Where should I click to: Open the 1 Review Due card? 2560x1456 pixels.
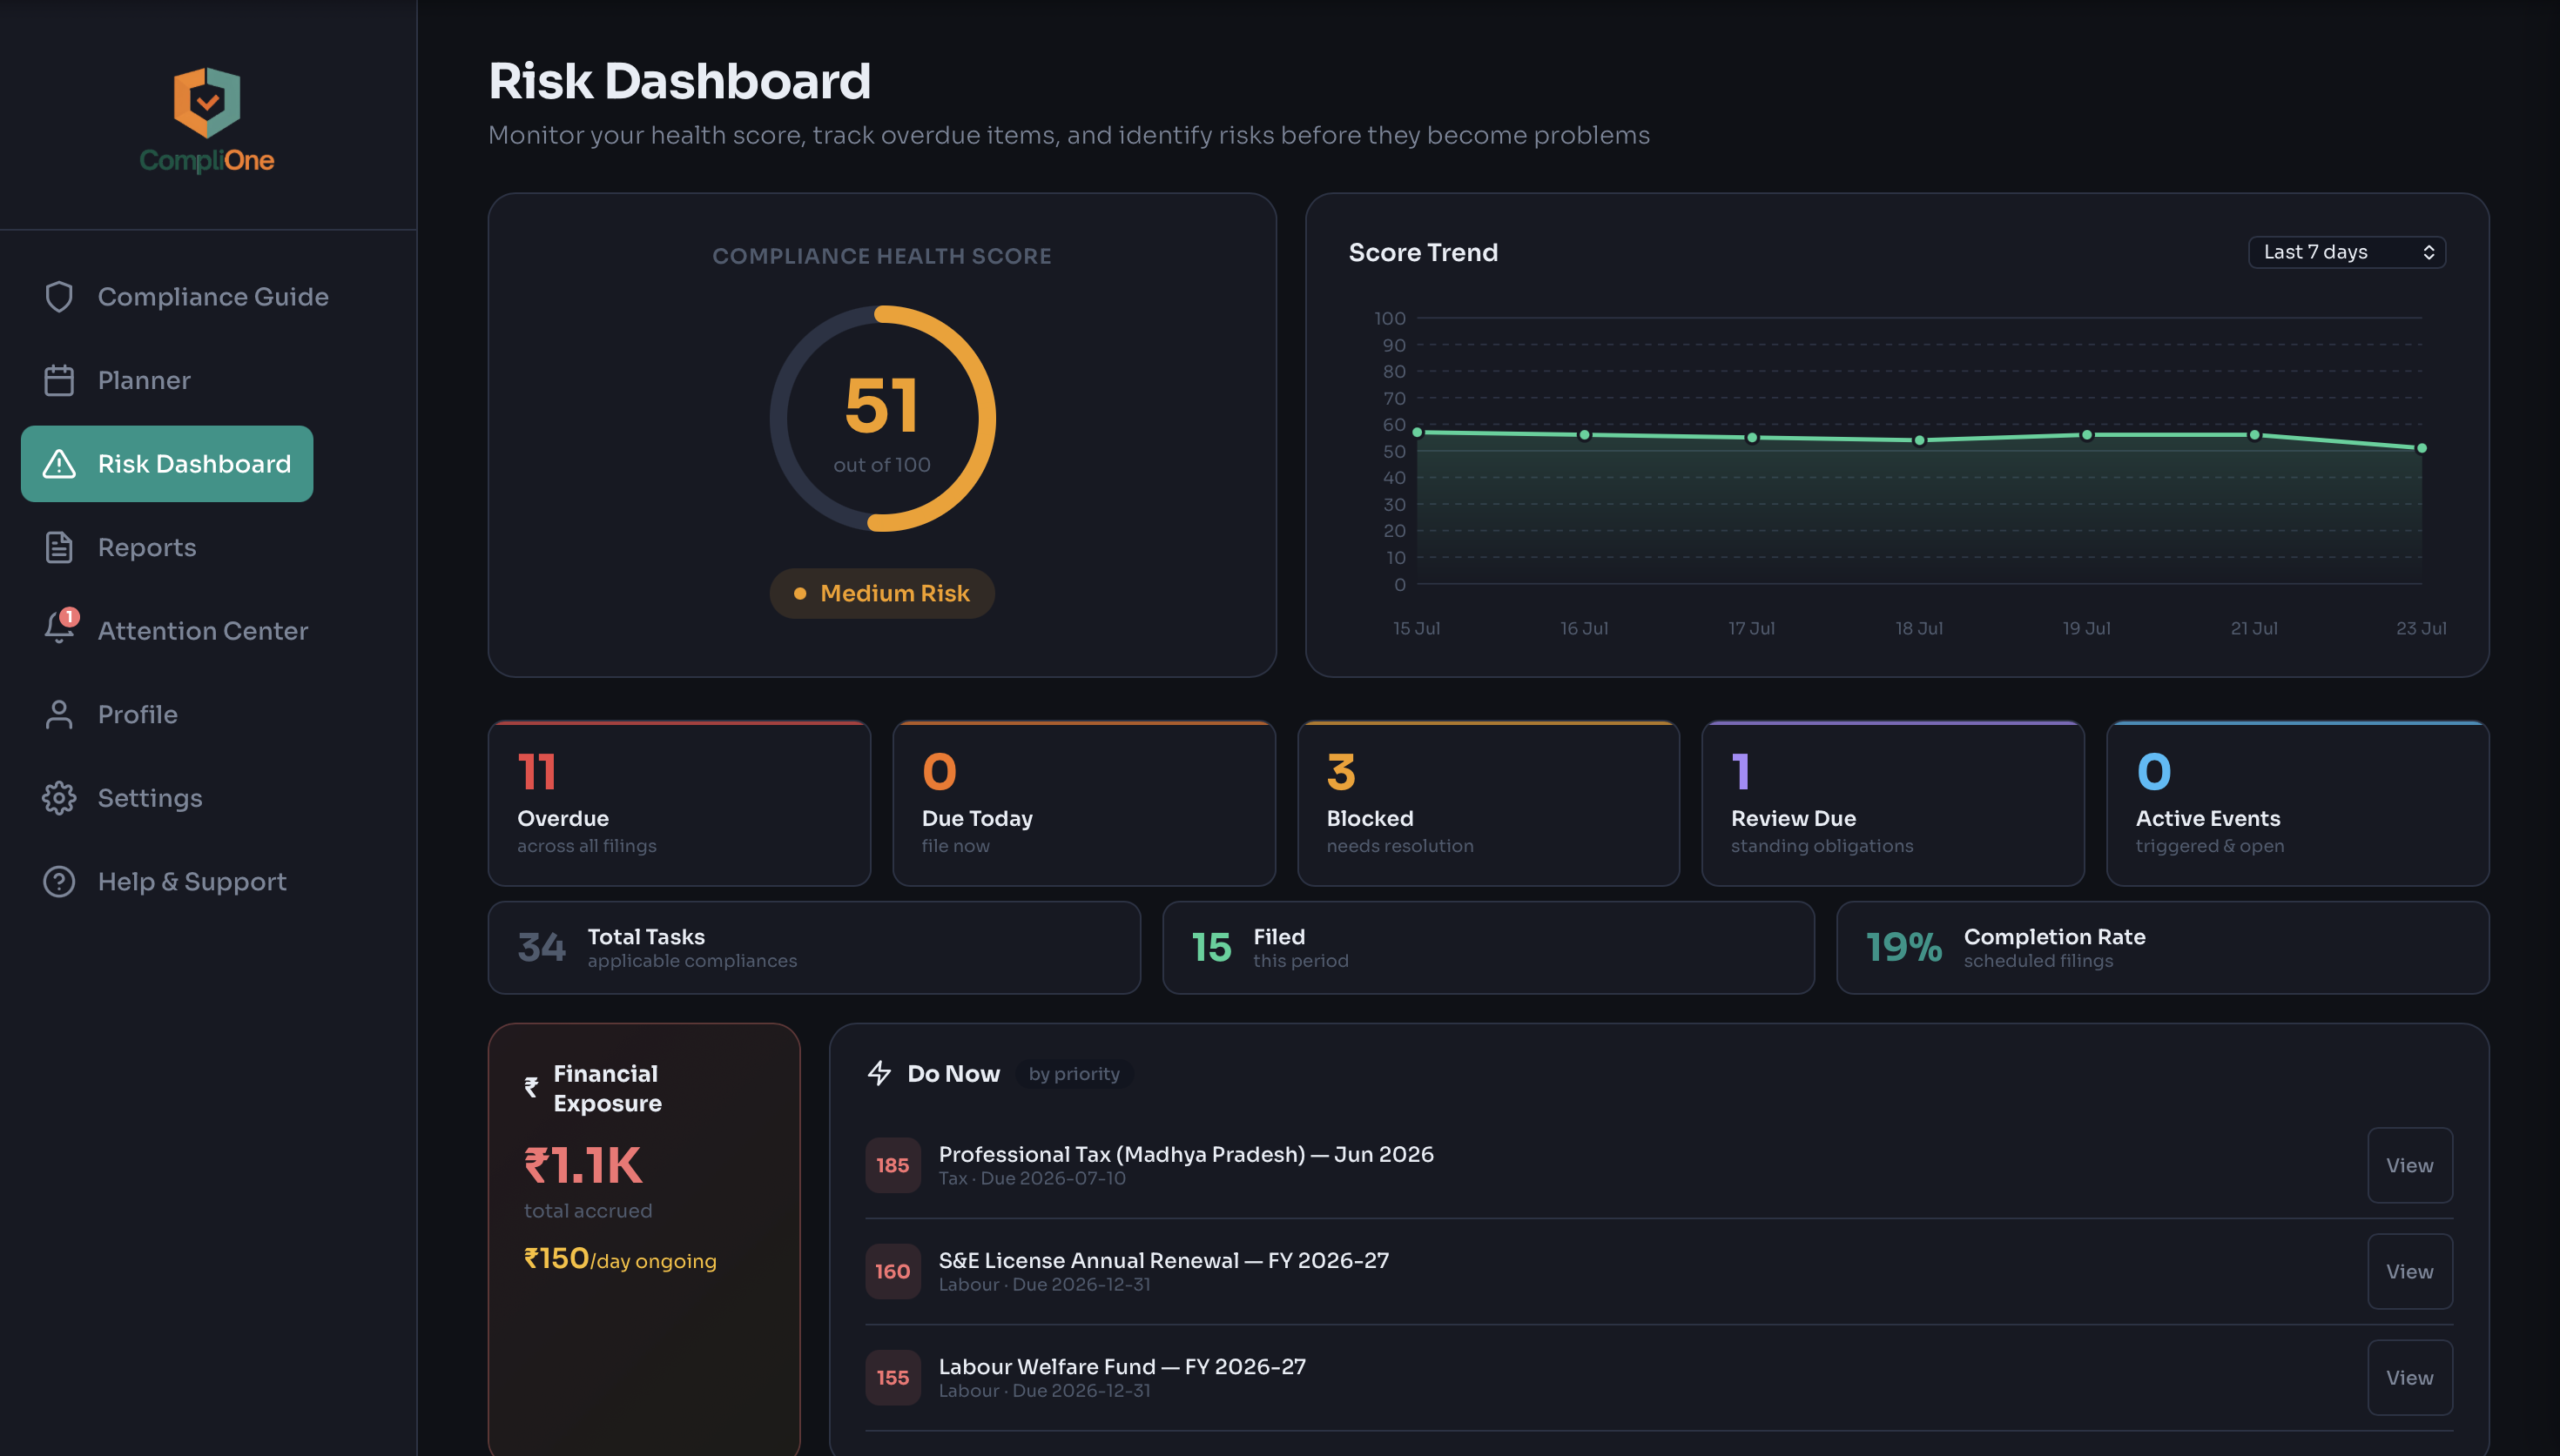click(x=1893, y=803)
